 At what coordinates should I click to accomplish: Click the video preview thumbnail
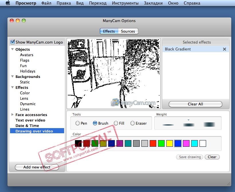tap(114, 73)
